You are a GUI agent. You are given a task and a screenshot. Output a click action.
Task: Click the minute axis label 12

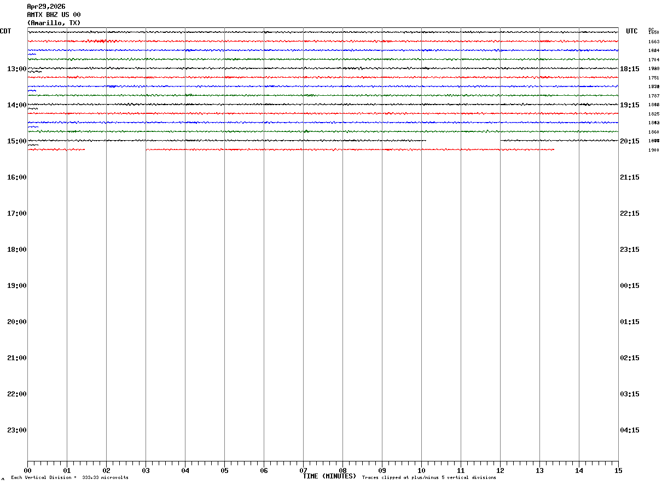click(500, 471)
